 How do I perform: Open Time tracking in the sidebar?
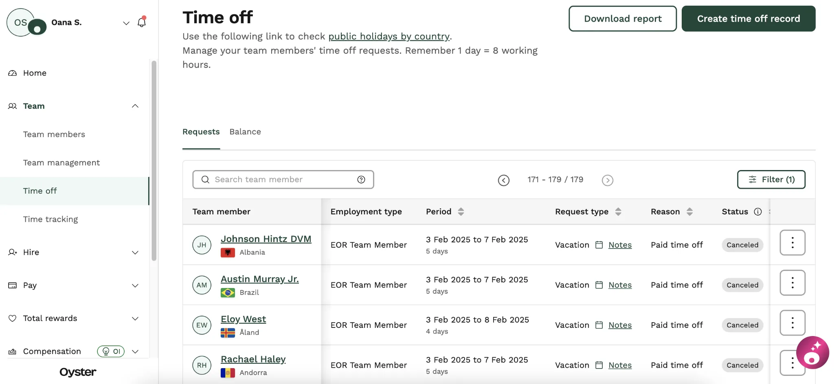tap(50, 219)
